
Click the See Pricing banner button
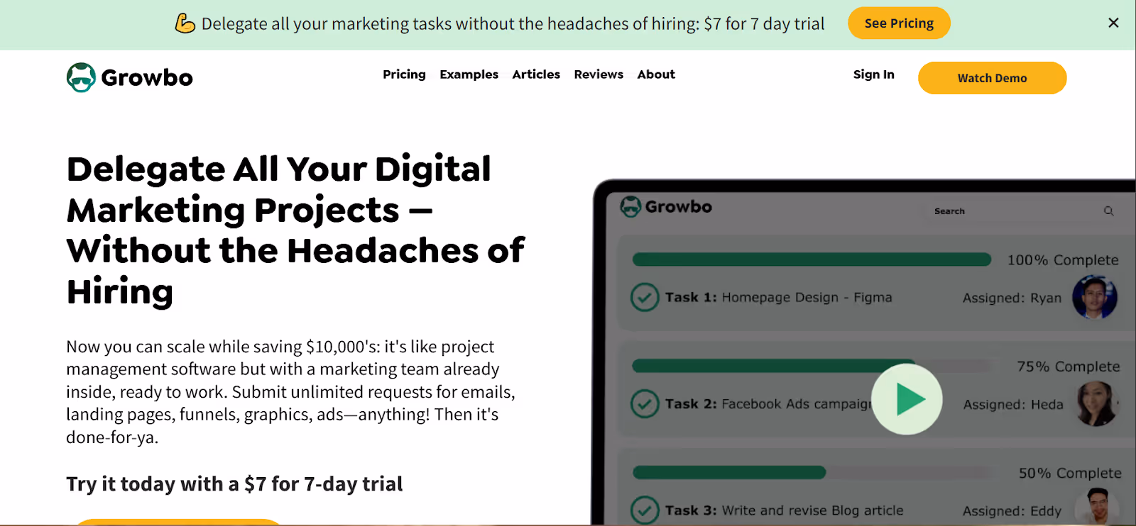click(x=899, y=23)
